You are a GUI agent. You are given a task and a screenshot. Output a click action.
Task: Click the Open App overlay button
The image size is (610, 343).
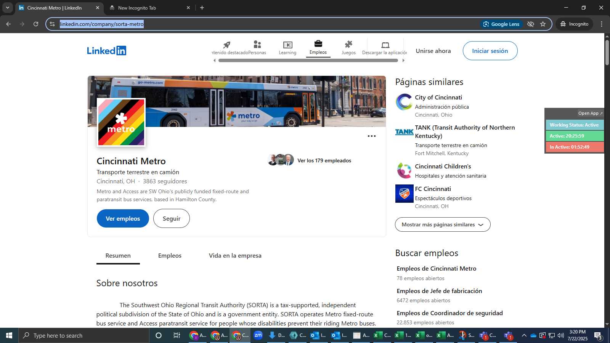[590, 113]
